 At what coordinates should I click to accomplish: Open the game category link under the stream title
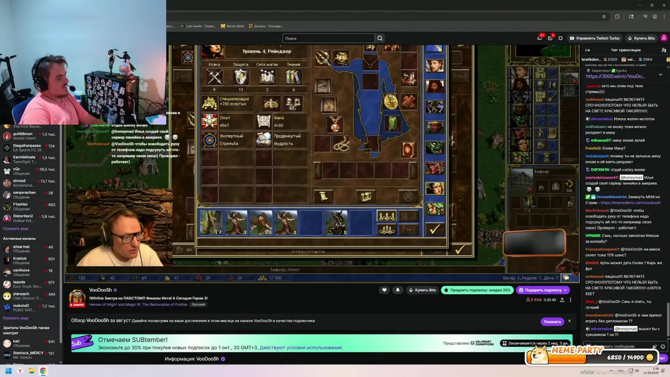pos(139,304)
